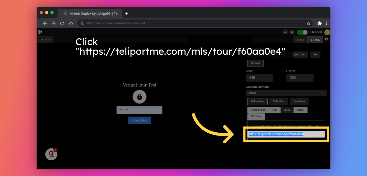Select the Fill embed size

point(315,55)
